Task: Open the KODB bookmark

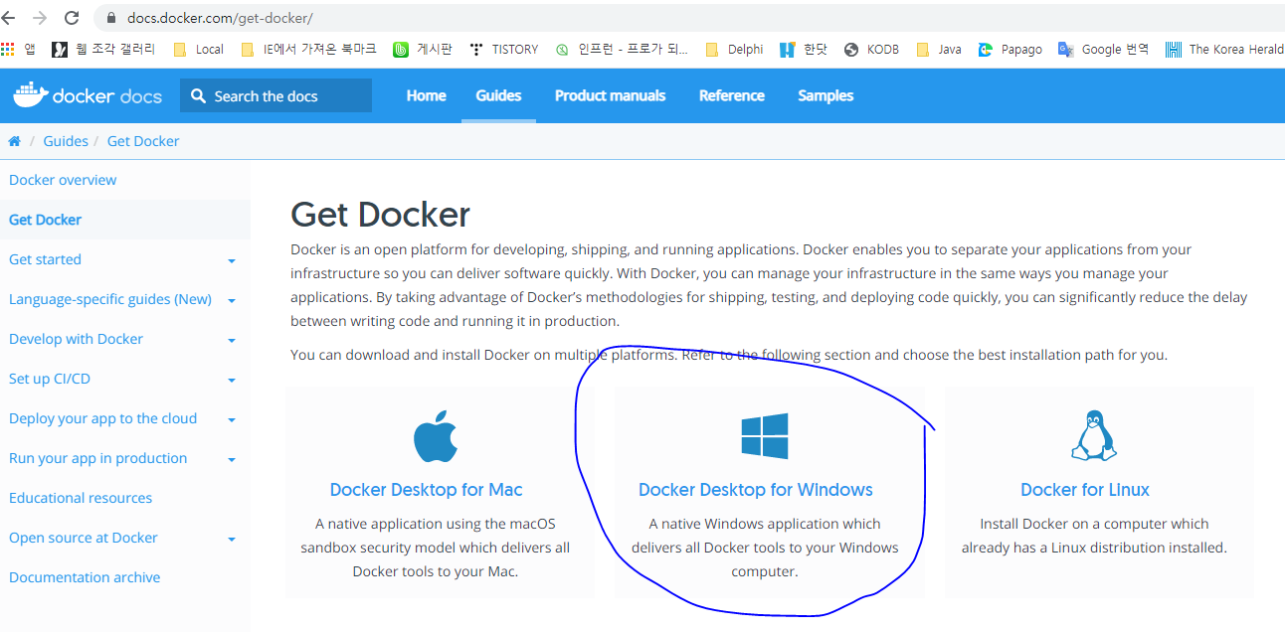Action: point(871,49)
